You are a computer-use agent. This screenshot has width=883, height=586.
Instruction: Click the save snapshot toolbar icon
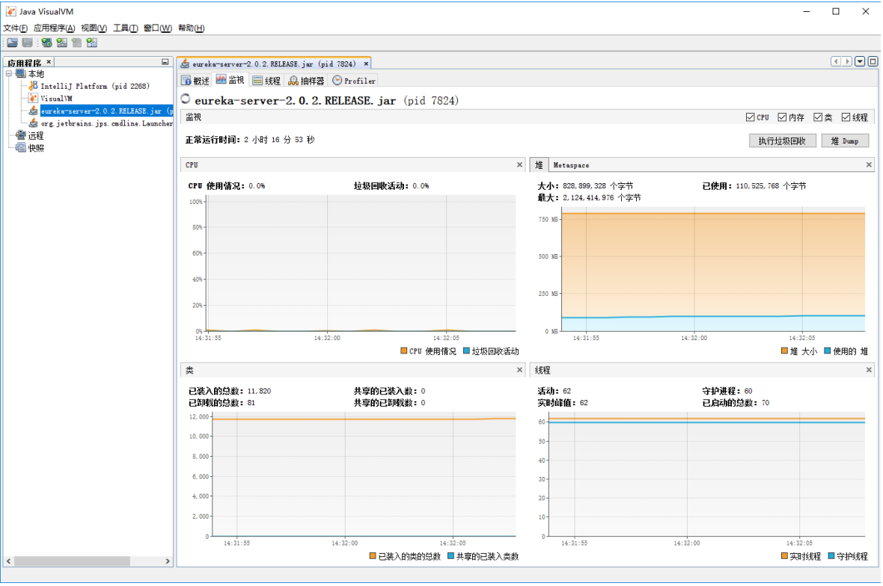point(27,43)
